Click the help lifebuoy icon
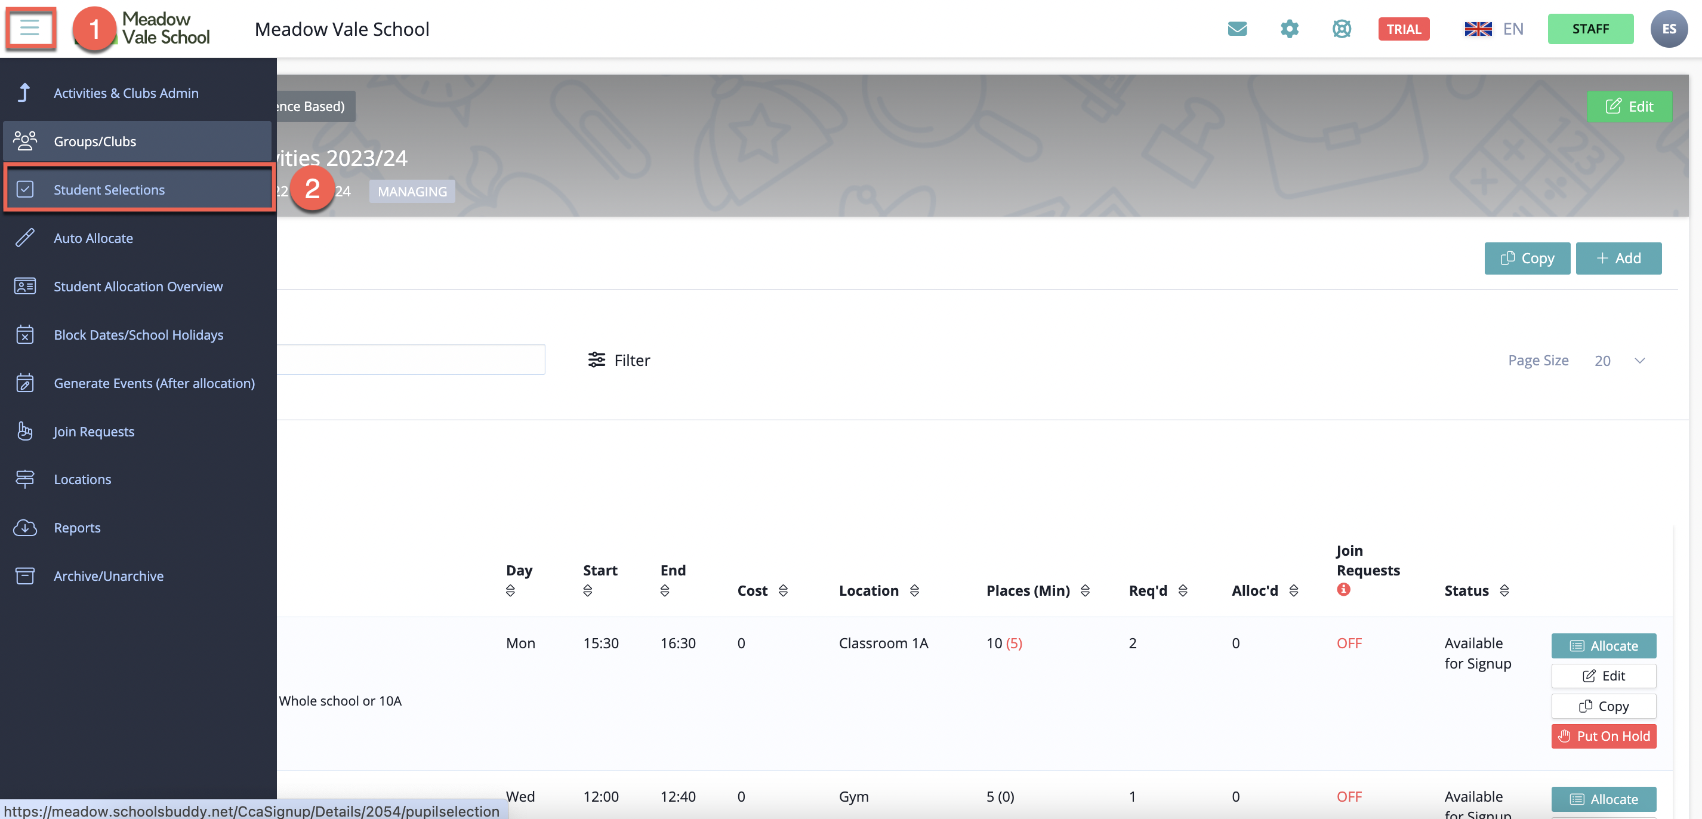The width and height of the screenshot is (1702, 819). (x=1342, y=29)
